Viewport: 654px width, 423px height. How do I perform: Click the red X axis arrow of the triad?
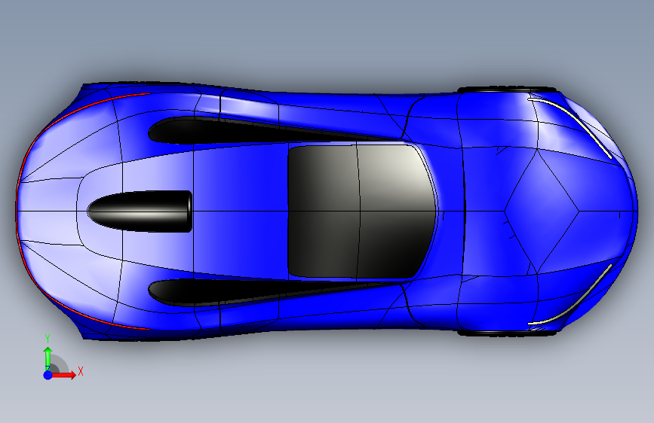click(66, 375)
